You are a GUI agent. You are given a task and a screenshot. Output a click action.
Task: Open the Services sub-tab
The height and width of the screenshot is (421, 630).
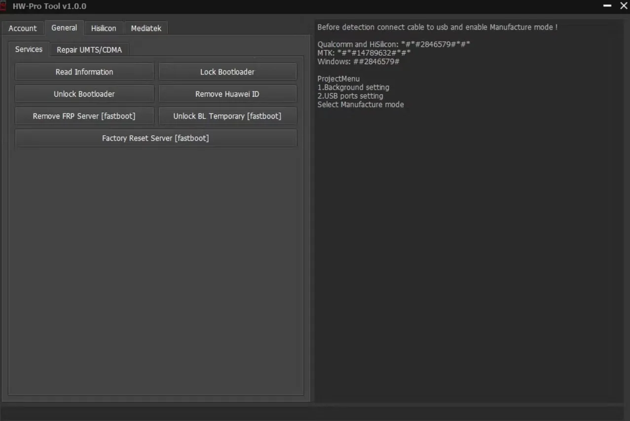tap(29, 49)
